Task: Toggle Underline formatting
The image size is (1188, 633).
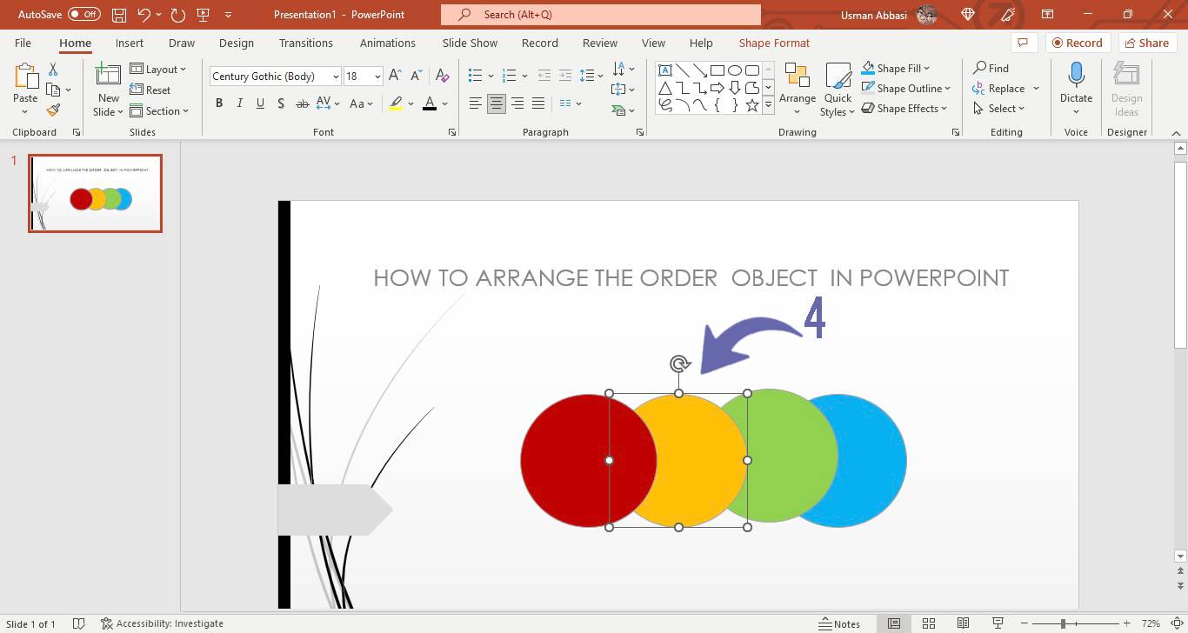Action: coord(260,103)
